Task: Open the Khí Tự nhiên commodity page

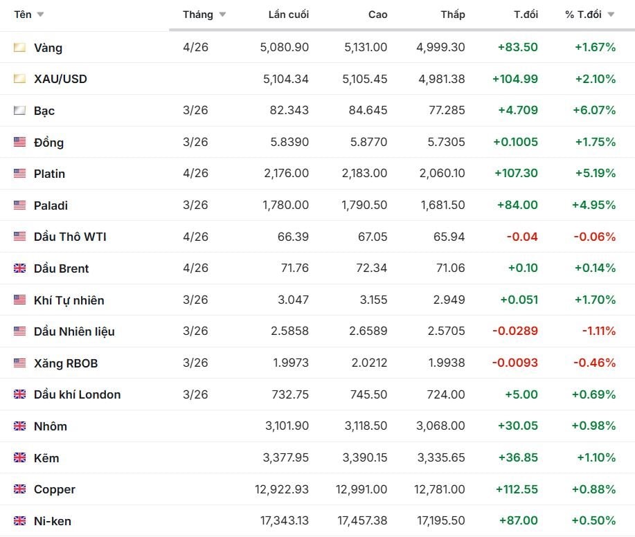Action: [69, 300]
